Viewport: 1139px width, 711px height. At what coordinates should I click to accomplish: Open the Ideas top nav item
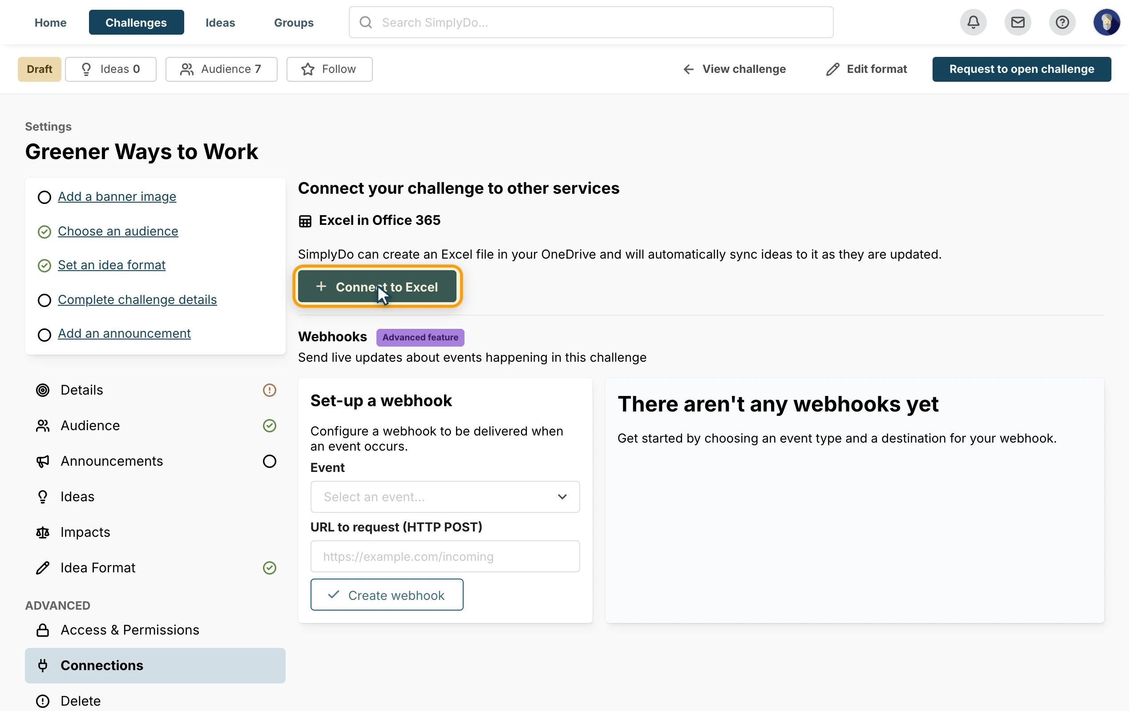(x=220, y=22)
